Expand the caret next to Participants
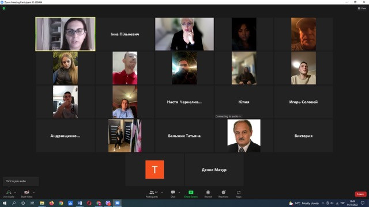The image size is (369, 207). (162, 193)
